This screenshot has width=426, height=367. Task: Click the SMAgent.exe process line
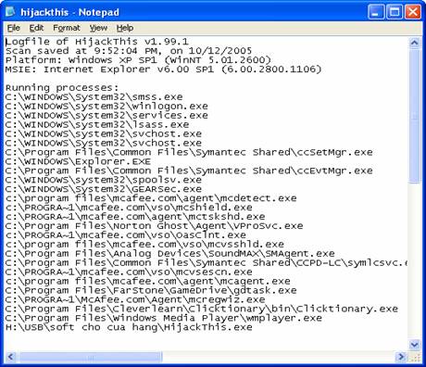(x=169, y=253)
